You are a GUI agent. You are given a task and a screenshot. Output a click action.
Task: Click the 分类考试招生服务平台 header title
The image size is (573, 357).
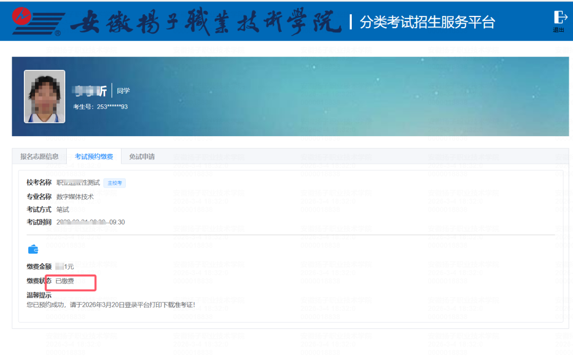click(427, 22)
